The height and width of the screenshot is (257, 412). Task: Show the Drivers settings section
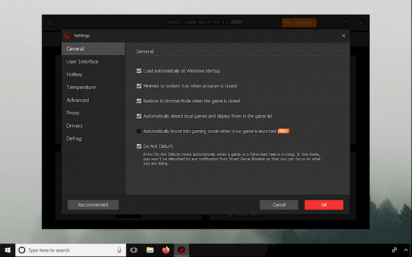point(93,126)
